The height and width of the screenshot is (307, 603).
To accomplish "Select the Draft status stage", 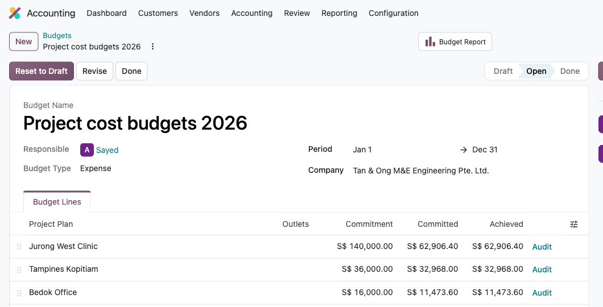I will (503, 71).
